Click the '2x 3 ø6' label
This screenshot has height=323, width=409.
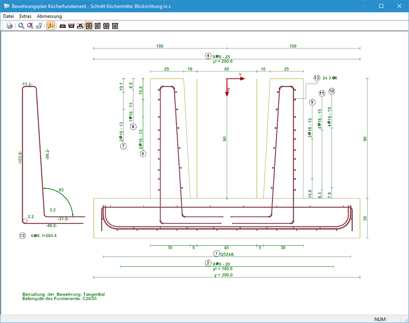(x=330, y=78)
